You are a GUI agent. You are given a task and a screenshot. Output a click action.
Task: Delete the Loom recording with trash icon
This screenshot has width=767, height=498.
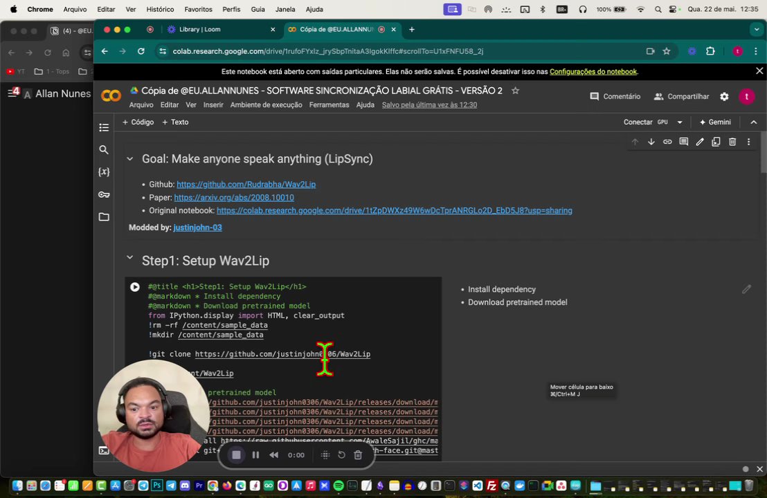pos(358,454)
